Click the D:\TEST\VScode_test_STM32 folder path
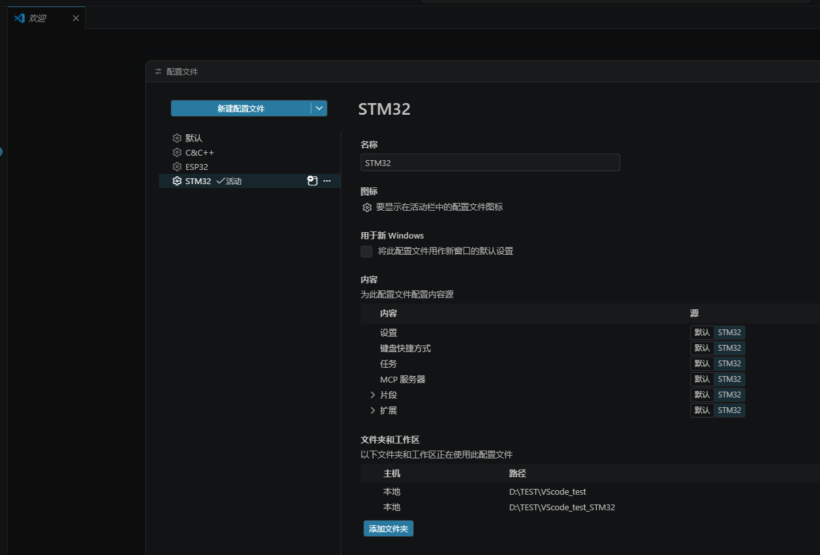Screen dimensions: 820x555 click(x=562, y=508)
